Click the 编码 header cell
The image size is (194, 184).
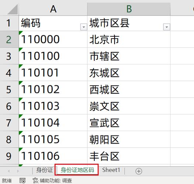(x=53, y=23)
